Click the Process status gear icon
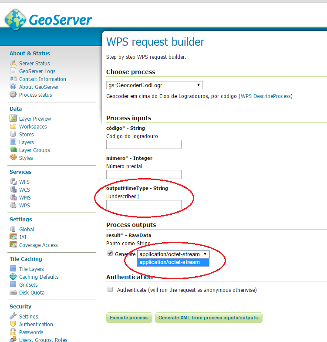 [13, 95]
